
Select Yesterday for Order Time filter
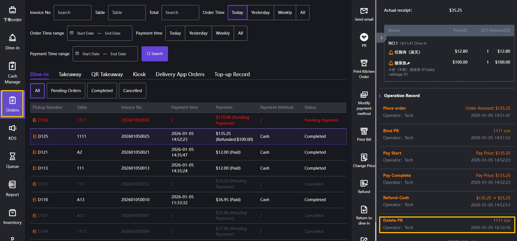pyautogui.click(x=260, y=13)
